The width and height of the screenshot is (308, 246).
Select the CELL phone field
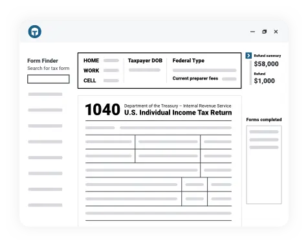coord(111,80)
